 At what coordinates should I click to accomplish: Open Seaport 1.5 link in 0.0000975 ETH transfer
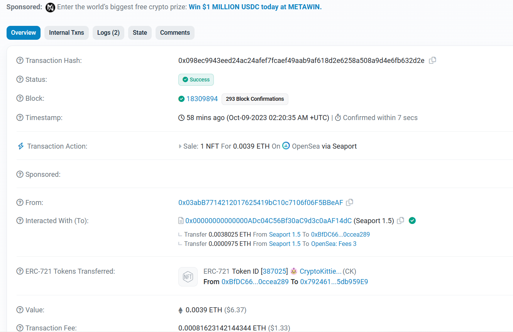coord(284,244)
